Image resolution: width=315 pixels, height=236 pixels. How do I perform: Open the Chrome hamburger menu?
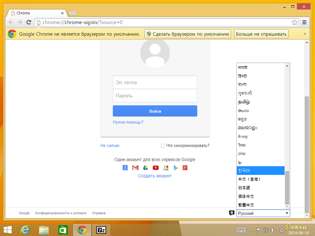(304, 22)
